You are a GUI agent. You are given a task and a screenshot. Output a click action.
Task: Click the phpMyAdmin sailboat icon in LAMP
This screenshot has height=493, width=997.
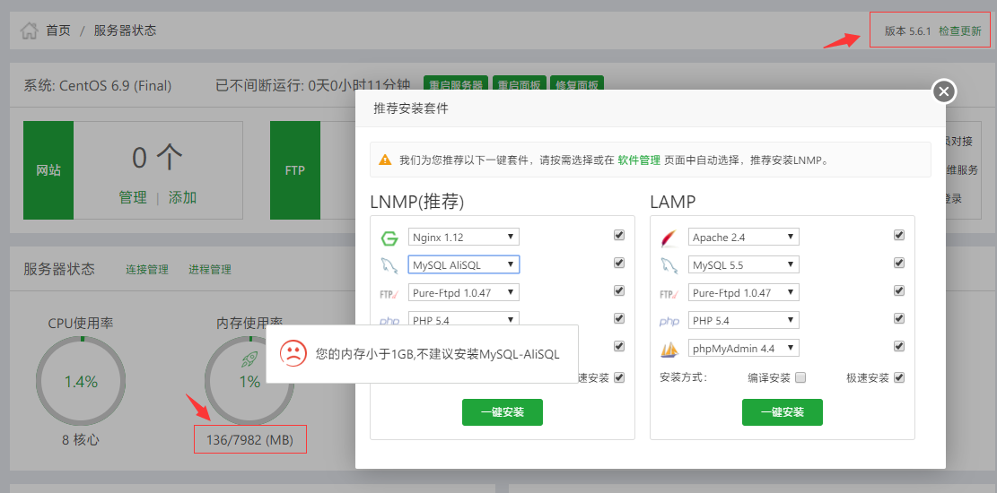[669, 349]
